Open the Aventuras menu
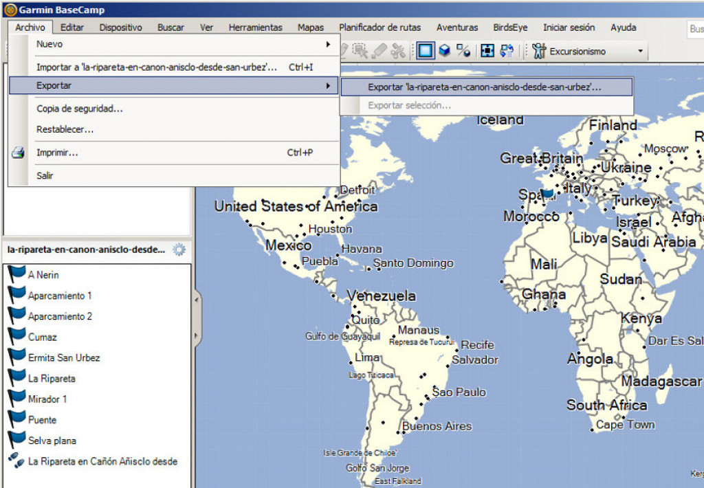The width and height of the screenshot is (704, 488). coord(457,27)
